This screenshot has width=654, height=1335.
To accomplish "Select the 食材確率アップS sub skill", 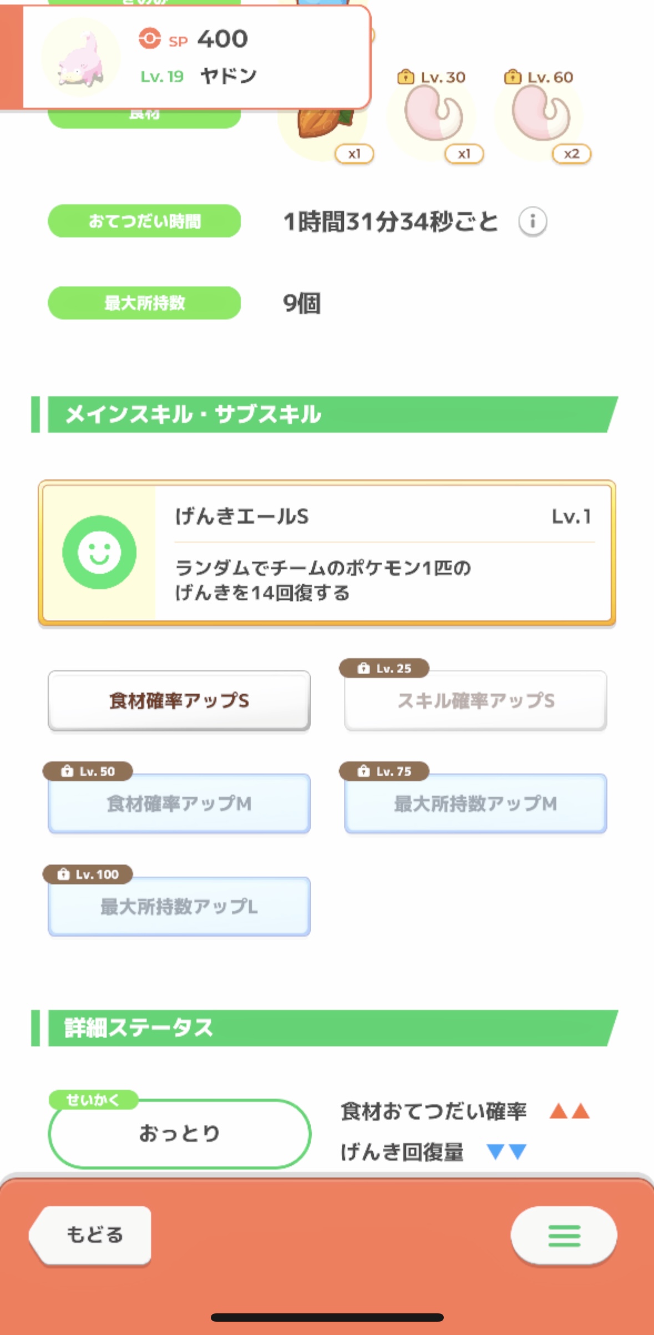I will point(179,701).
